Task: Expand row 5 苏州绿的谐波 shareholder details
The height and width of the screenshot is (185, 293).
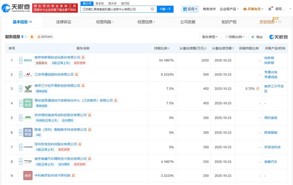Action: click(21, 118)
